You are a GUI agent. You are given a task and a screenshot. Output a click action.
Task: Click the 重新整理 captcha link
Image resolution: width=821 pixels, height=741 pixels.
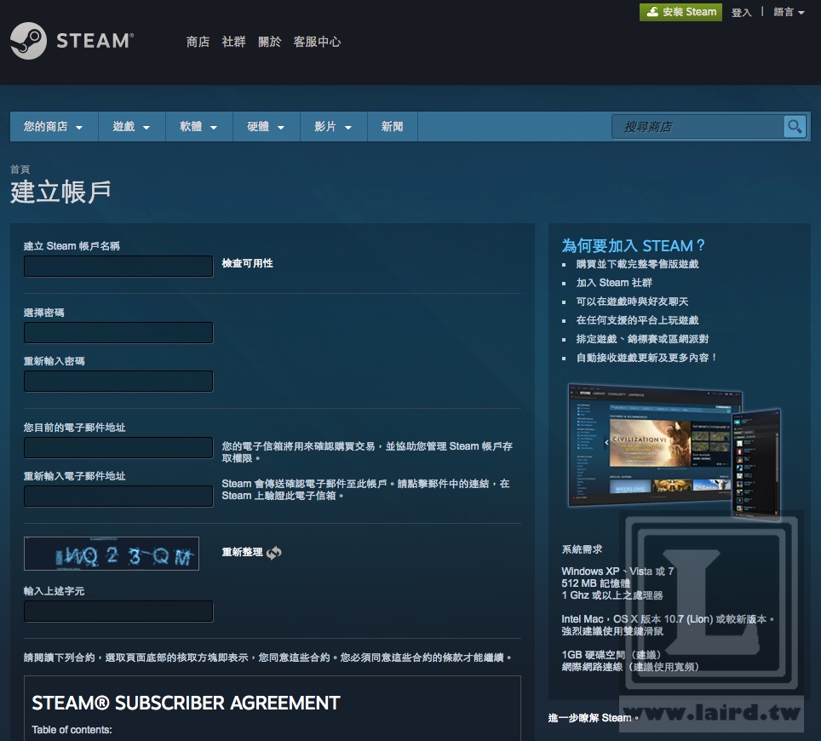point(242,553)
